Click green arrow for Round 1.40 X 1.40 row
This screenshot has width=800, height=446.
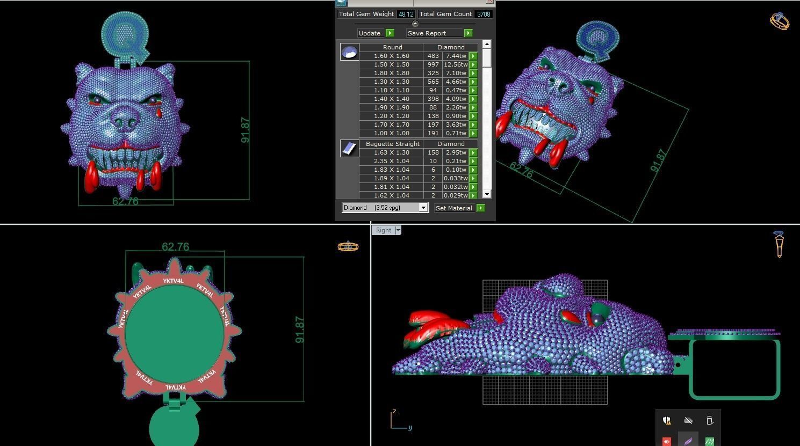473,99
